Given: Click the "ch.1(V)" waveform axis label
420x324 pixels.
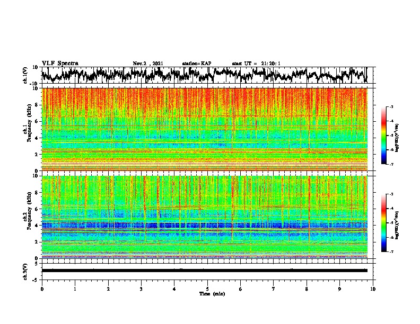Looking at the screenshot, I should point(25,75).
